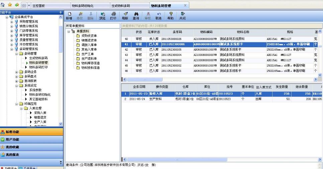This screenshot has width=323, height=169.
Task: Click the home icon in top bar
Action: 3,6
